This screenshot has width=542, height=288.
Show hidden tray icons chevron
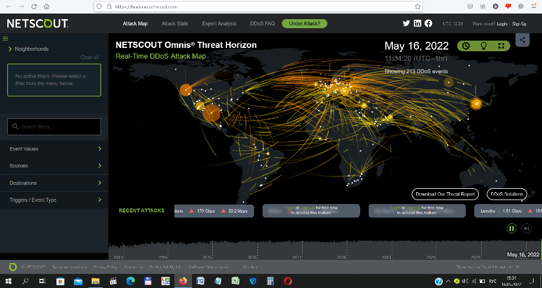pyautogui.click(x=448, y=281)
